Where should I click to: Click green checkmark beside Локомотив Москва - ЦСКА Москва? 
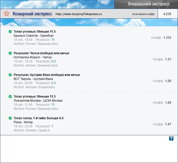click(x=10, y=97)
